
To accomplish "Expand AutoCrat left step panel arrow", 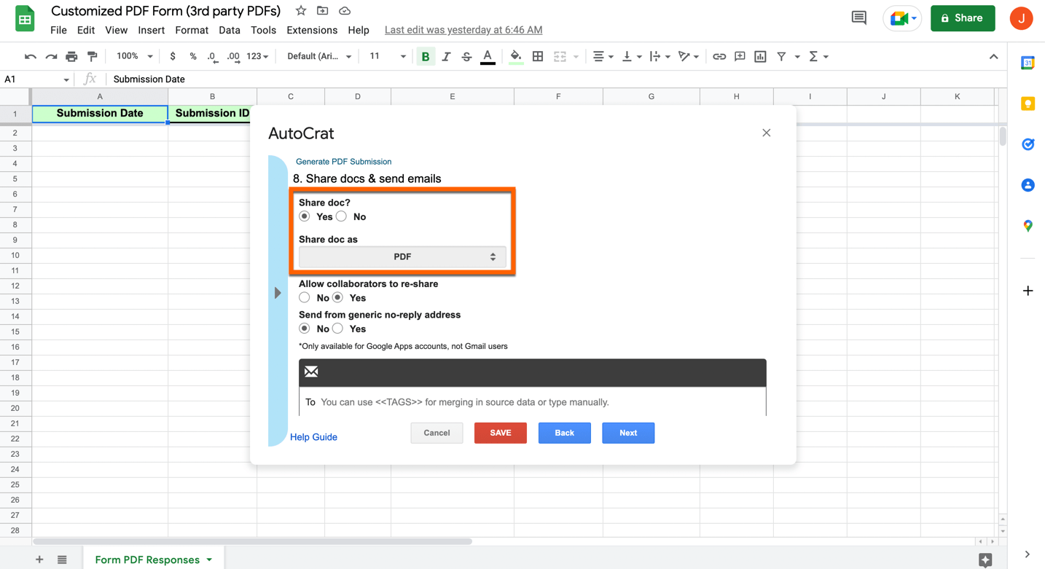I will tap(278, 293).
